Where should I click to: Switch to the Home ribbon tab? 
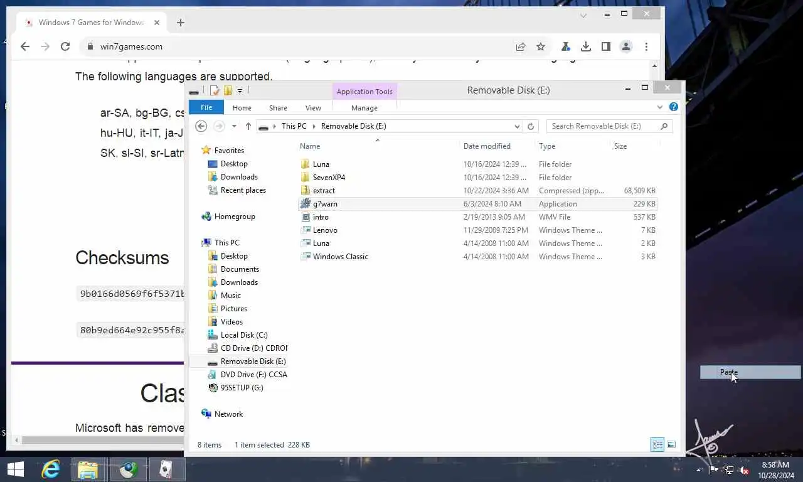242,108
